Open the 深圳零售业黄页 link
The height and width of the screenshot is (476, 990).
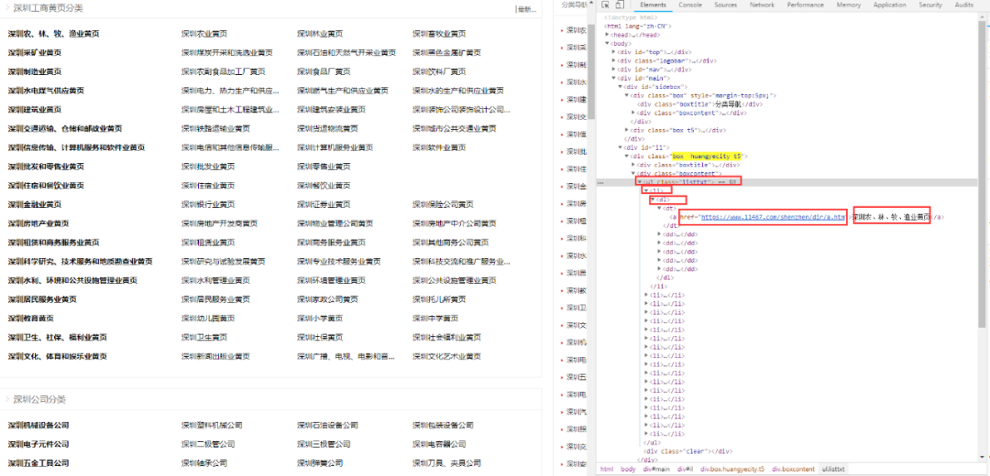coord(324,167)
